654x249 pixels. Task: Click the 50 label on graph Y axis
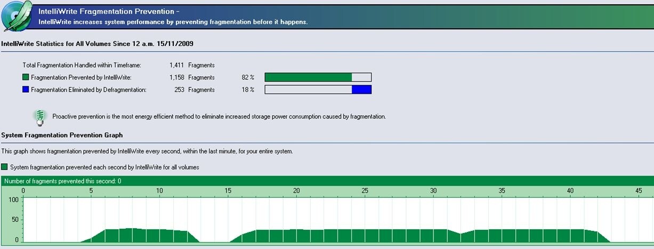(15, 220)
